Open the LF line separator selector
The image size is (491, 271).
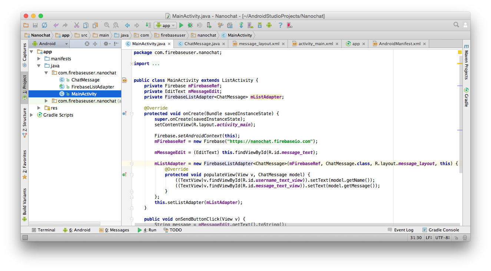click(428, 238)
